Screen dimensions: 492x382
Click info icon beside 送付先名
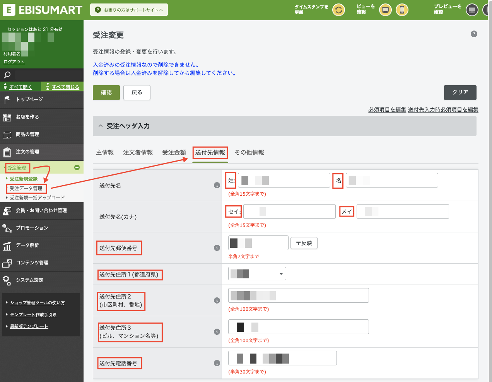(x=217, y=185)
